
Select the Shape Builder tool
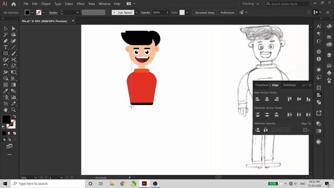tap(6, 78)
